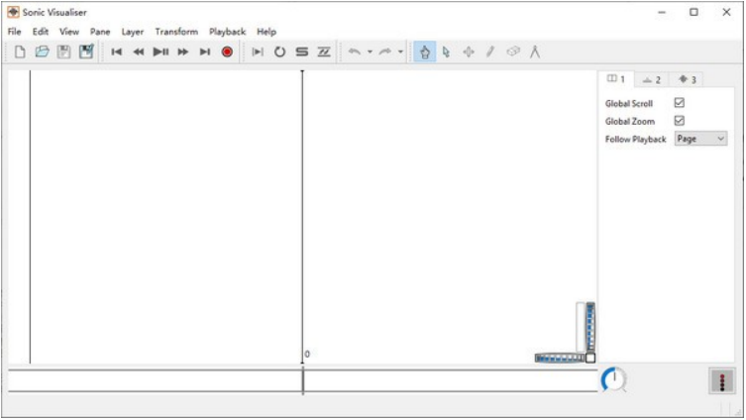Screen dimensions: 746x420
Task: Click the Save Session As icon
Action: [86, 52]
